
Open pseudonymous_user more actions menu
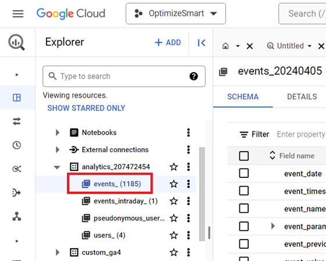[189, 218]
